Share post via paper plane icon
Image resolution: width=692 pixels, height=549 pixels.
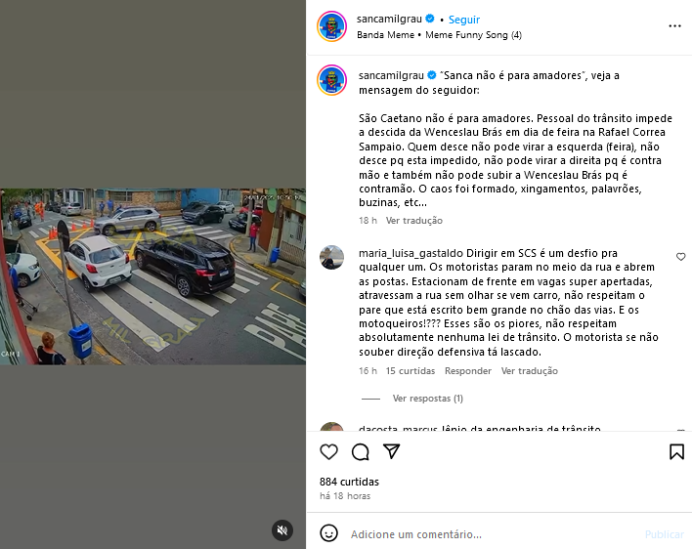point(392,451)
